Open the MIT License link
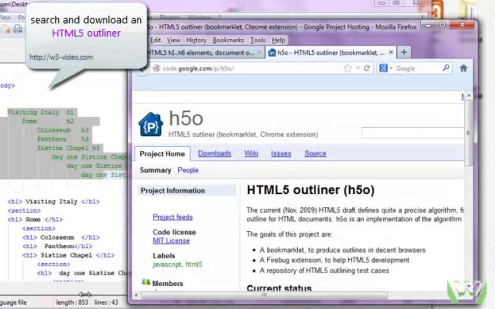The image size is (495, 309). click(x=171, y=241)
